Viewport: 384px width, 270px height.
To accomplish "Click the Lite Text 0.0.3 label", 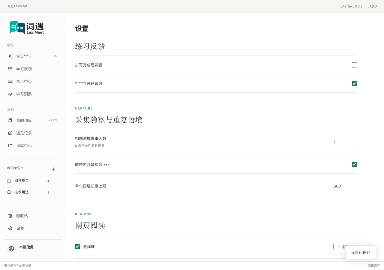I will 351,6.
